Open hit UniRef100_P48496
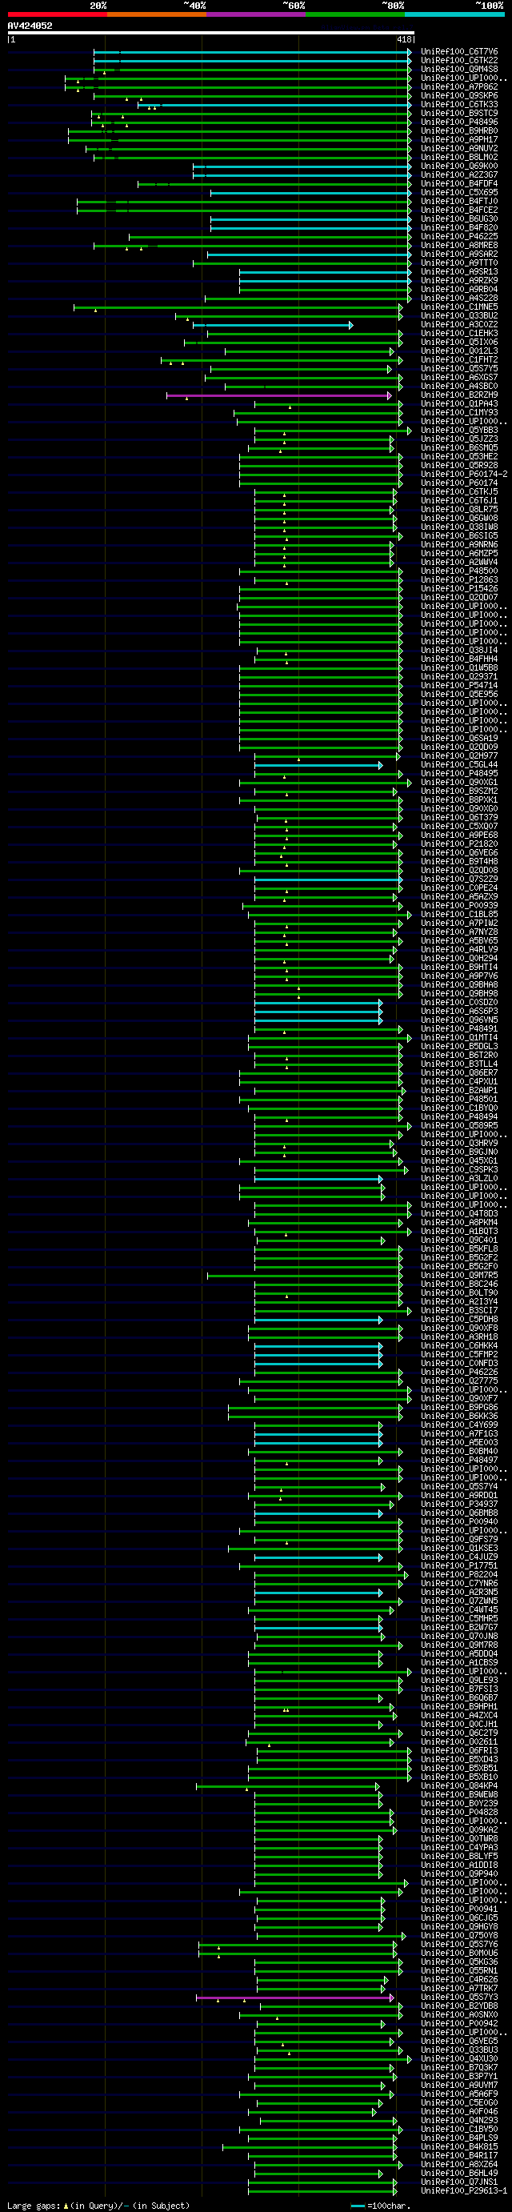 tap(458, 122)
